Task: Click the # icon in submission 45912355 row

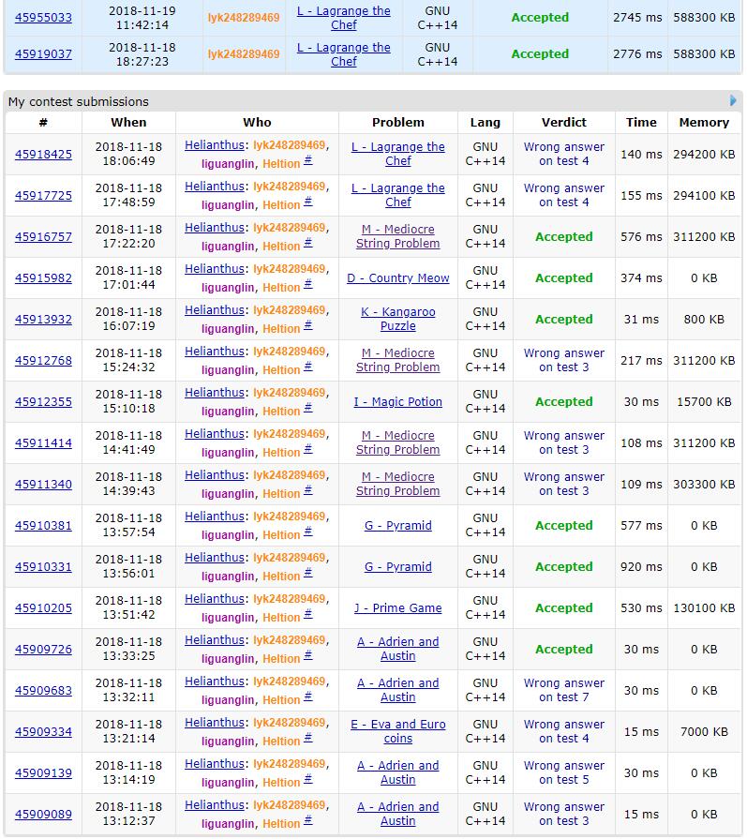Action: point(308,409)
